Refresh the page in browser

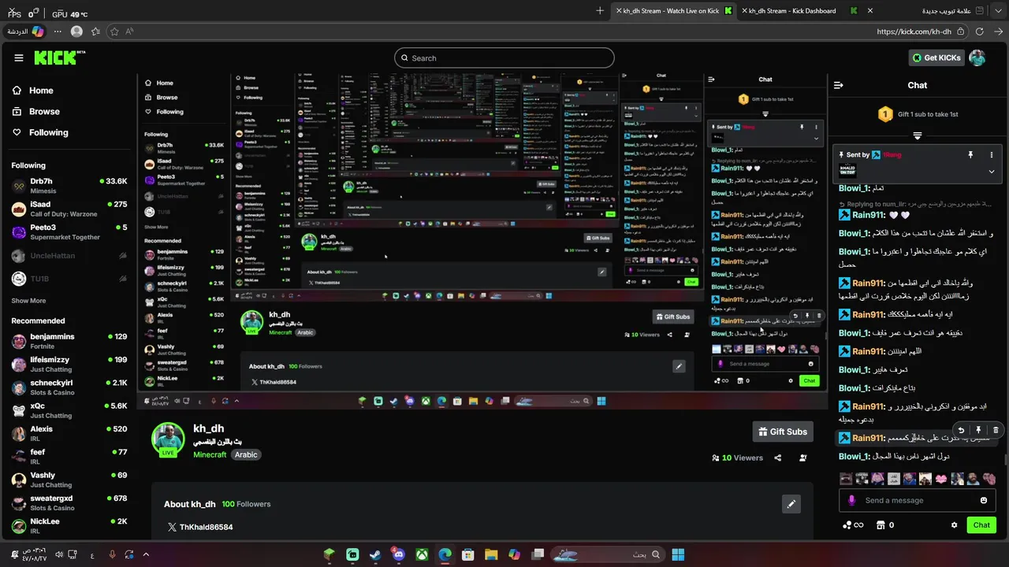point(979,31)
